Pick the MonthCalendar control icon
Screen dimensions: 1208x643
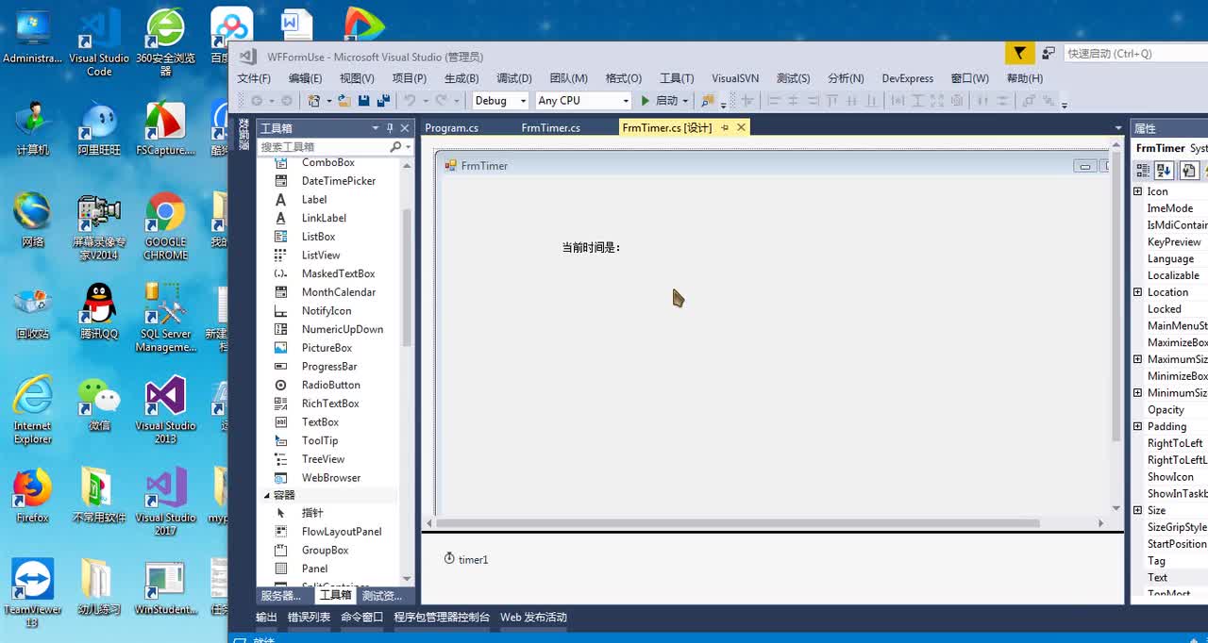(280, 292)
